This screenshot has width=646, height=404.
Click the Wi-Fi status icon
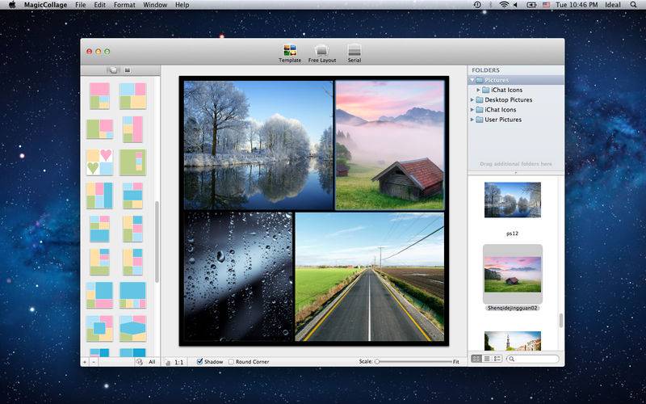(x=504, y=5)
